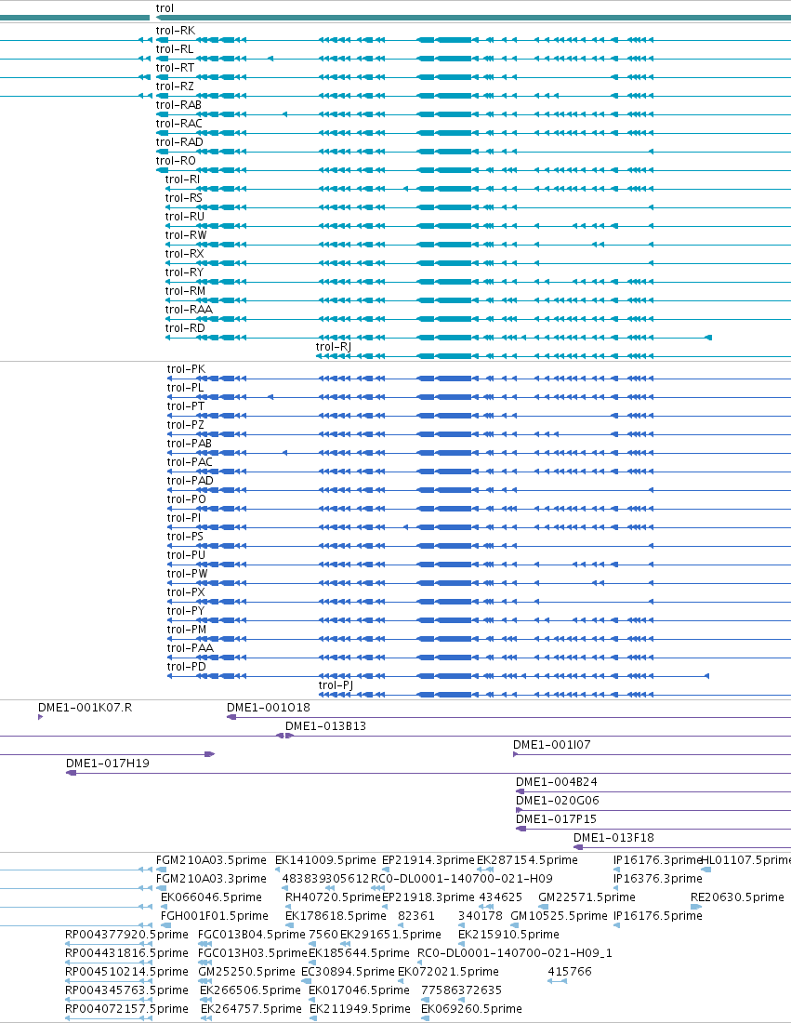The image size is (791, 1023).
Task: Pick trol-RAA transcript label
Action: (189, 310)
